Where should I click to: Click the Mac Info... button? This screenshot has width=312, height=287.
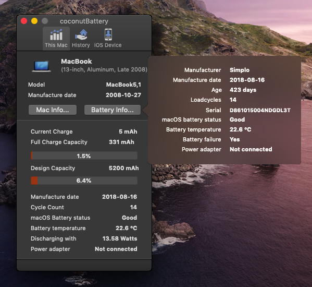tap(53, 110)
